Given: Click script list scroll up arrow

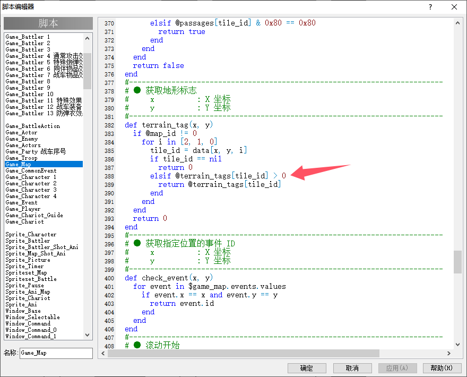Looking at the screenshot, I should [87, 38].
